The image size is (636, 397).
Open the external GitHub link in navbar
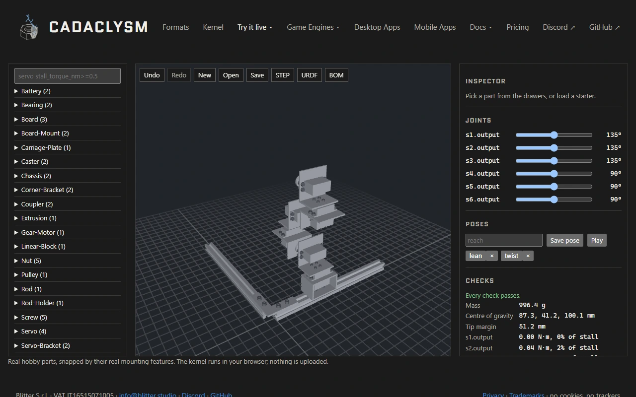click(x=605, y=27)
